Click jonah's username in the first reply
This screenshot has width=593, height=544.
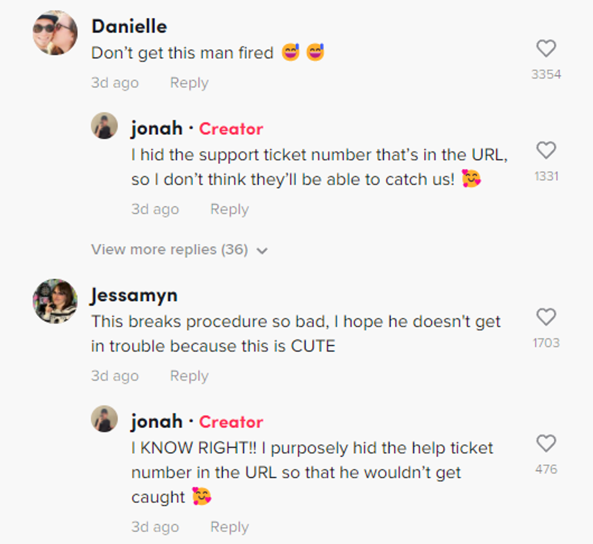click(157, 128)
